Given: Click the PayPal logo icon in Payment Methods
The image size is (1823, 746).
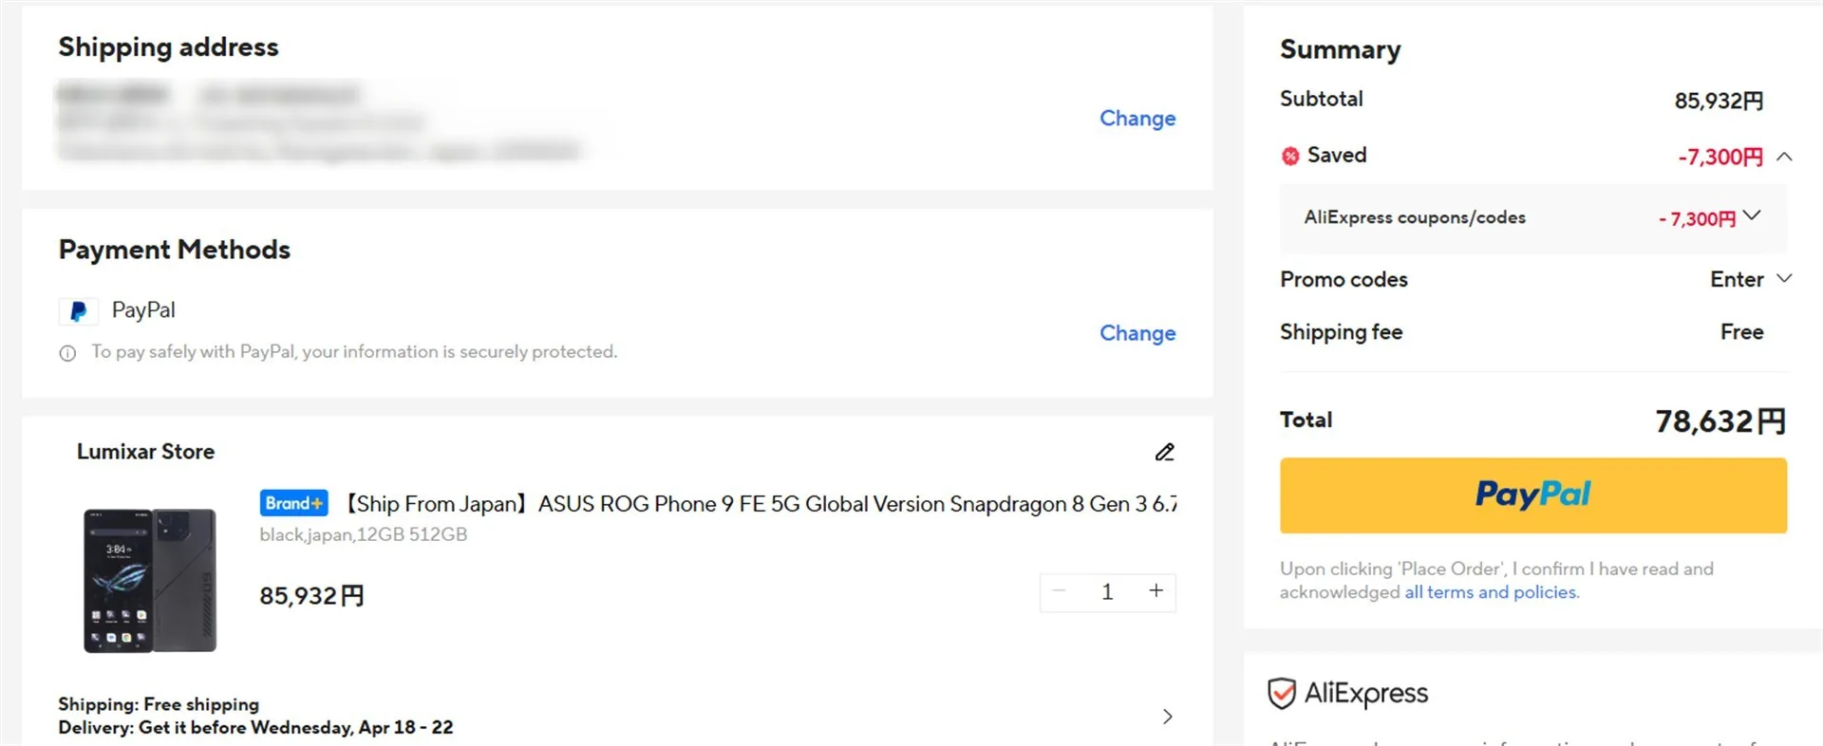Looking at the screenshot, I should tap(79, 311).
